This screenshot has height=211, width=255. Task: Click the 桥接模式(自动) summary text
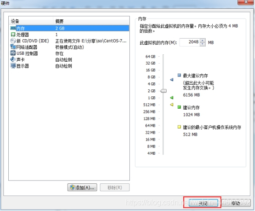click(70, 47)
